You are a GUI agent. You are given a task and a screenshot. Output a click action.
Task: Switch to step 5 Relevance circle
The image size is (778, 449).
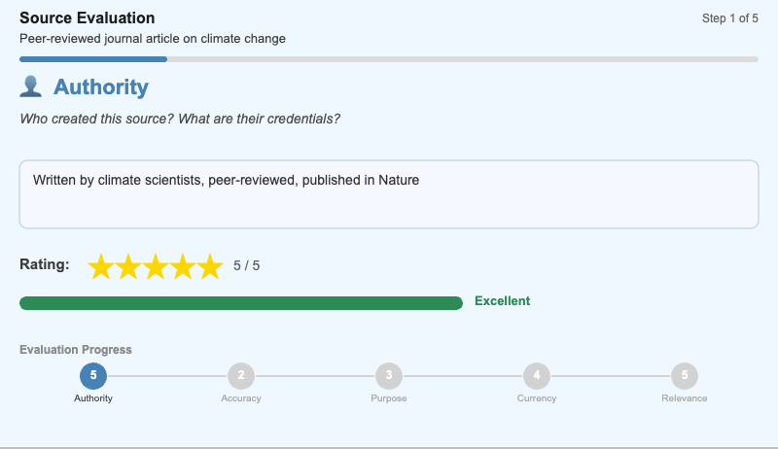(x=685, y=375)
